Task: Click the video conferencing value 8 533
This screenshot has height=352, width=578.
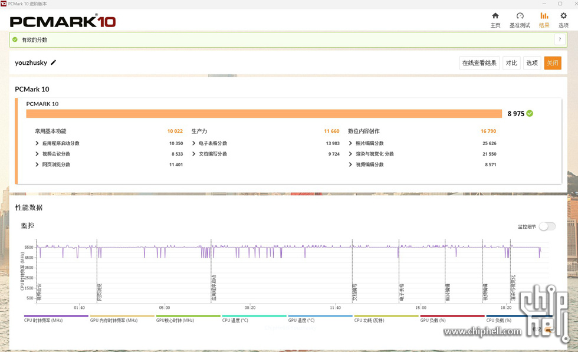Action: pyautogui.click(x=178, y=154)
